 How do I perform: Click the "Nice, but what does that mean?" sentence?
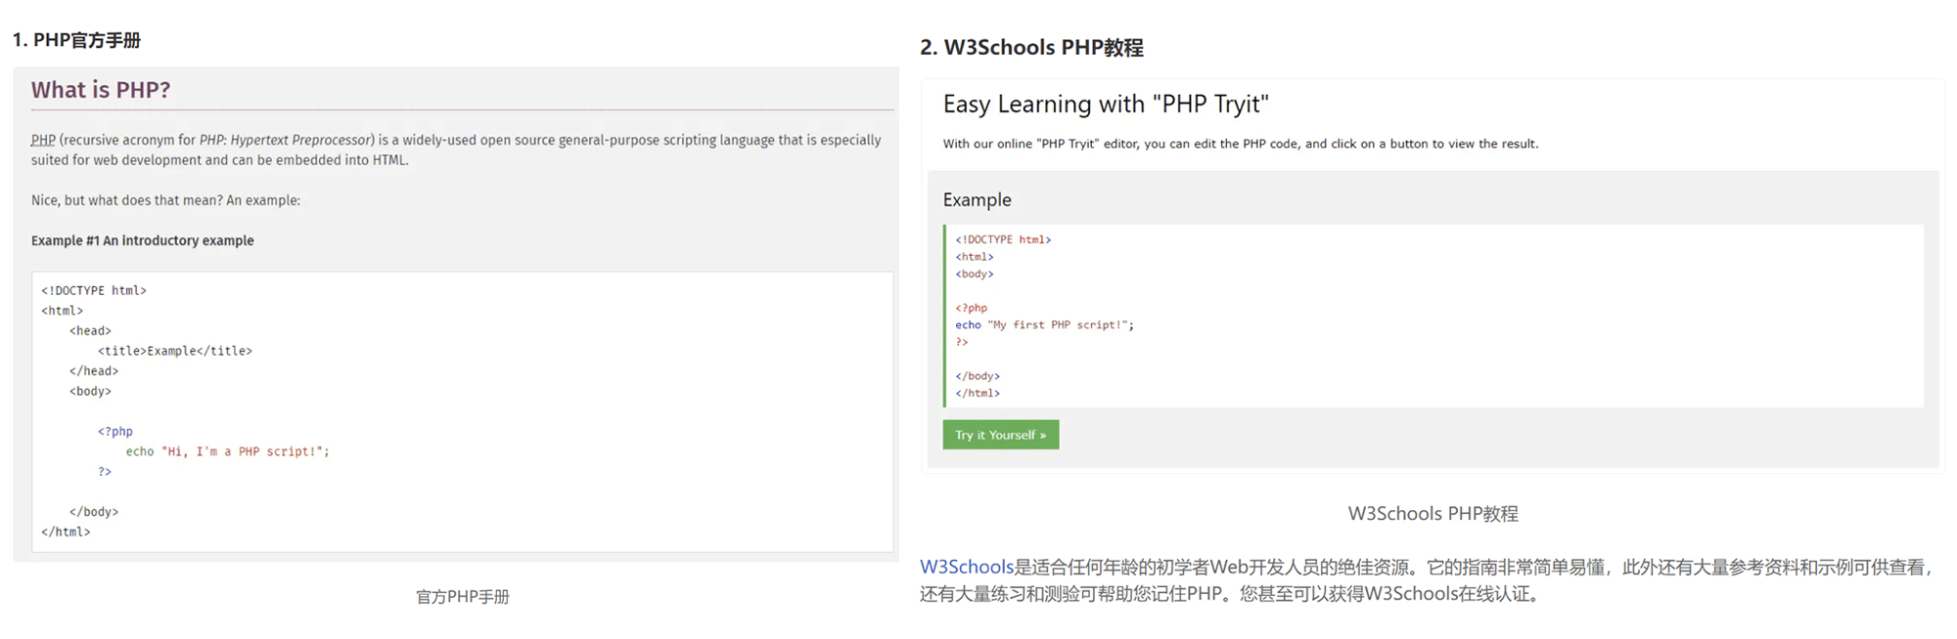[x=165, y=200]
